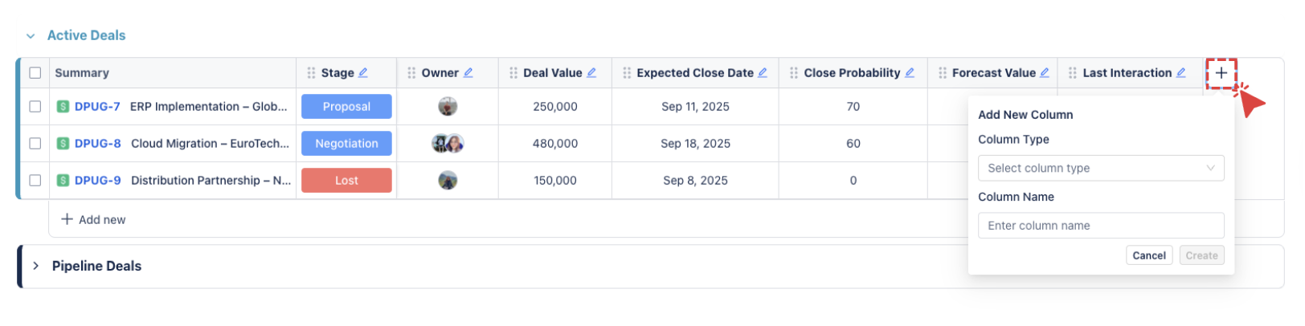Viewport: 1305px width, 326px height.
Task: Toggle the select-all checkbox in header
Action: [x=35, y=73]
